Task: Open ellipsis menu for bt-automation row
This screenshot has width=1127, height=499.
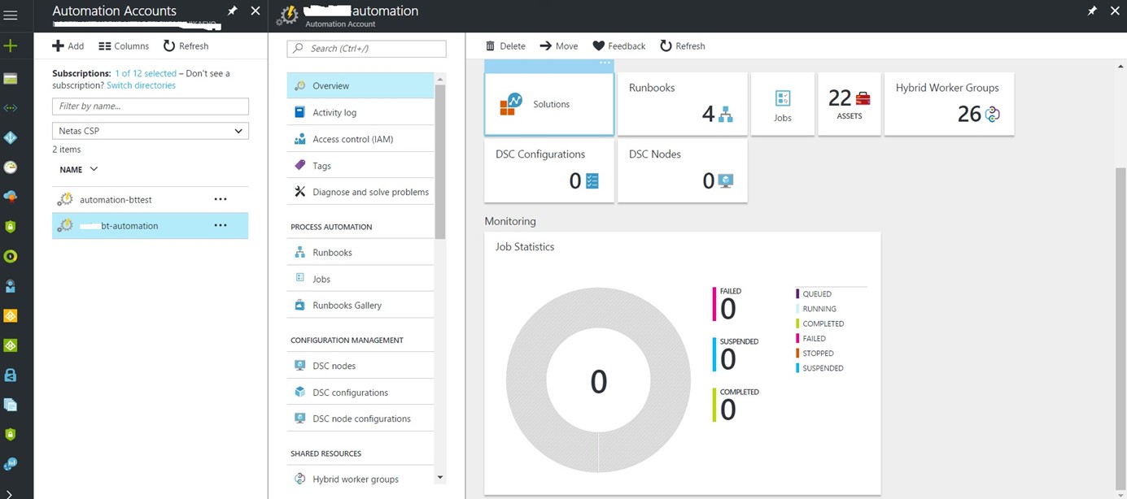Action: point(221,225)
